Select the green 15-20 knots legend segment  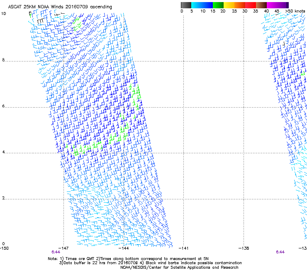[x=218, y=5]
